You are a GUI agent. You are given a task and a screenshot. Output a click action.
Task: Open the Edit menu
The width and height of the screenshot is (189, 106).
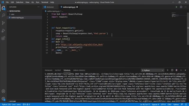pyautogui.click(x=12, y=2)
